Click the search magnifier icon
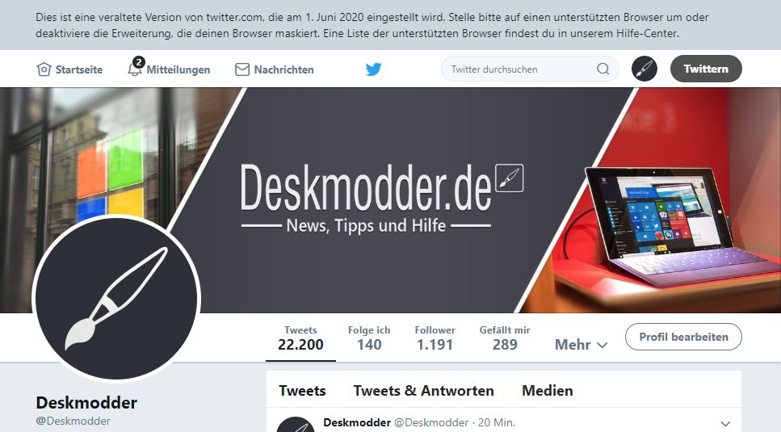The width and height of the screenshot is (781, 432). pos(603,69)
